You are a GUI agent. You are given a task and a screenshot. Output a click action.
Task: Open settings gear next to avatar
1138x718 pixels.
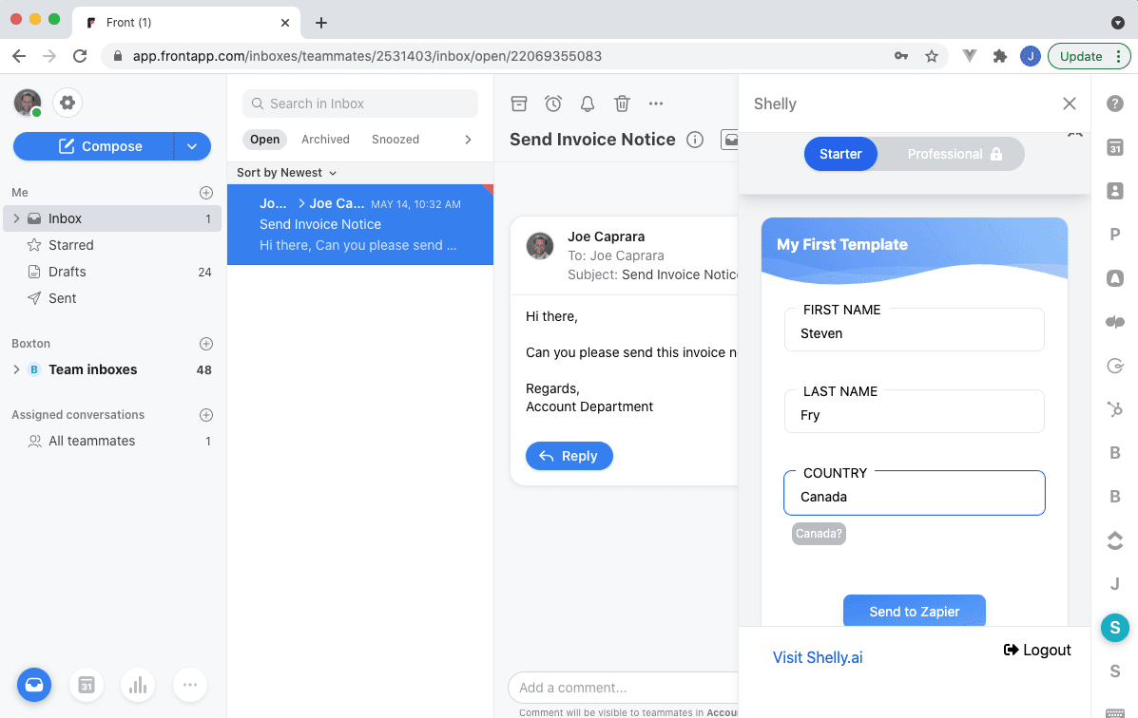pyautogui.click(x=68, y=103)
